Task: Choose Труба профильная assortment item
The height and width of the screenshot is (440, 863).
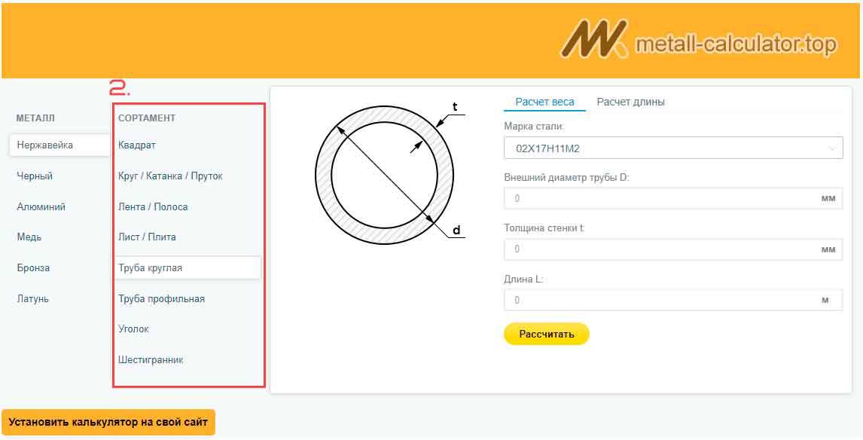Action: (161, 299)
